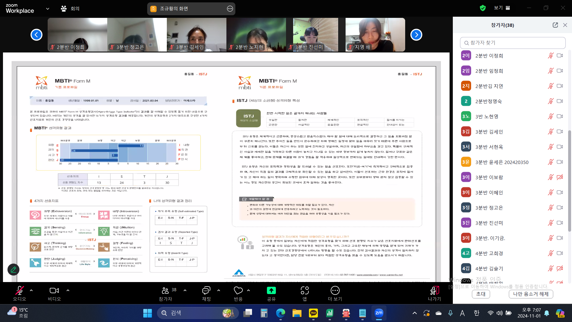Click the 반응 reactions heart icon
The width and height of the screenshot is (572, 322).
point(238,290)
